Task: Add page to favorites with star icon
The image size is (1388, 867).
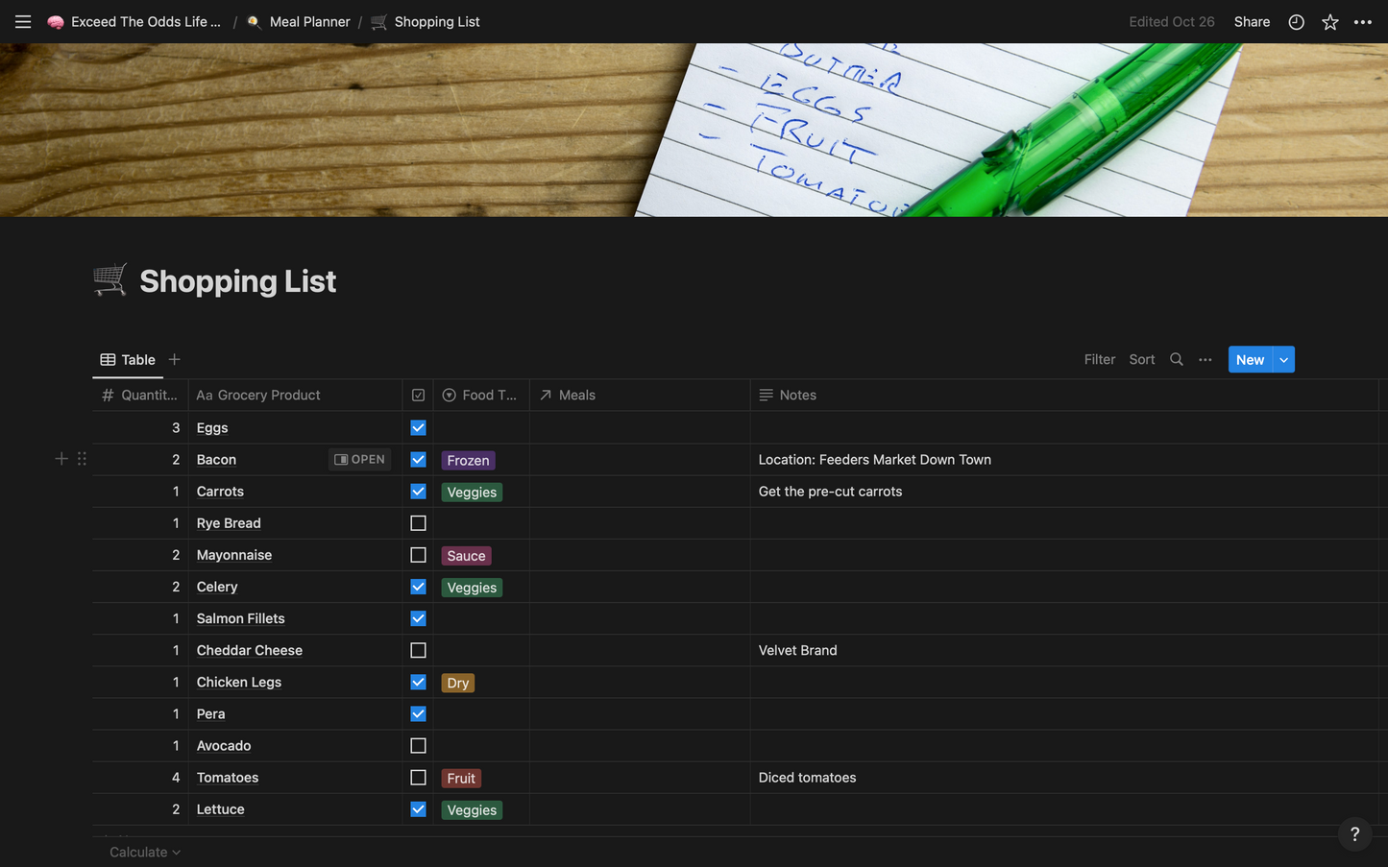Action: 1329,21
